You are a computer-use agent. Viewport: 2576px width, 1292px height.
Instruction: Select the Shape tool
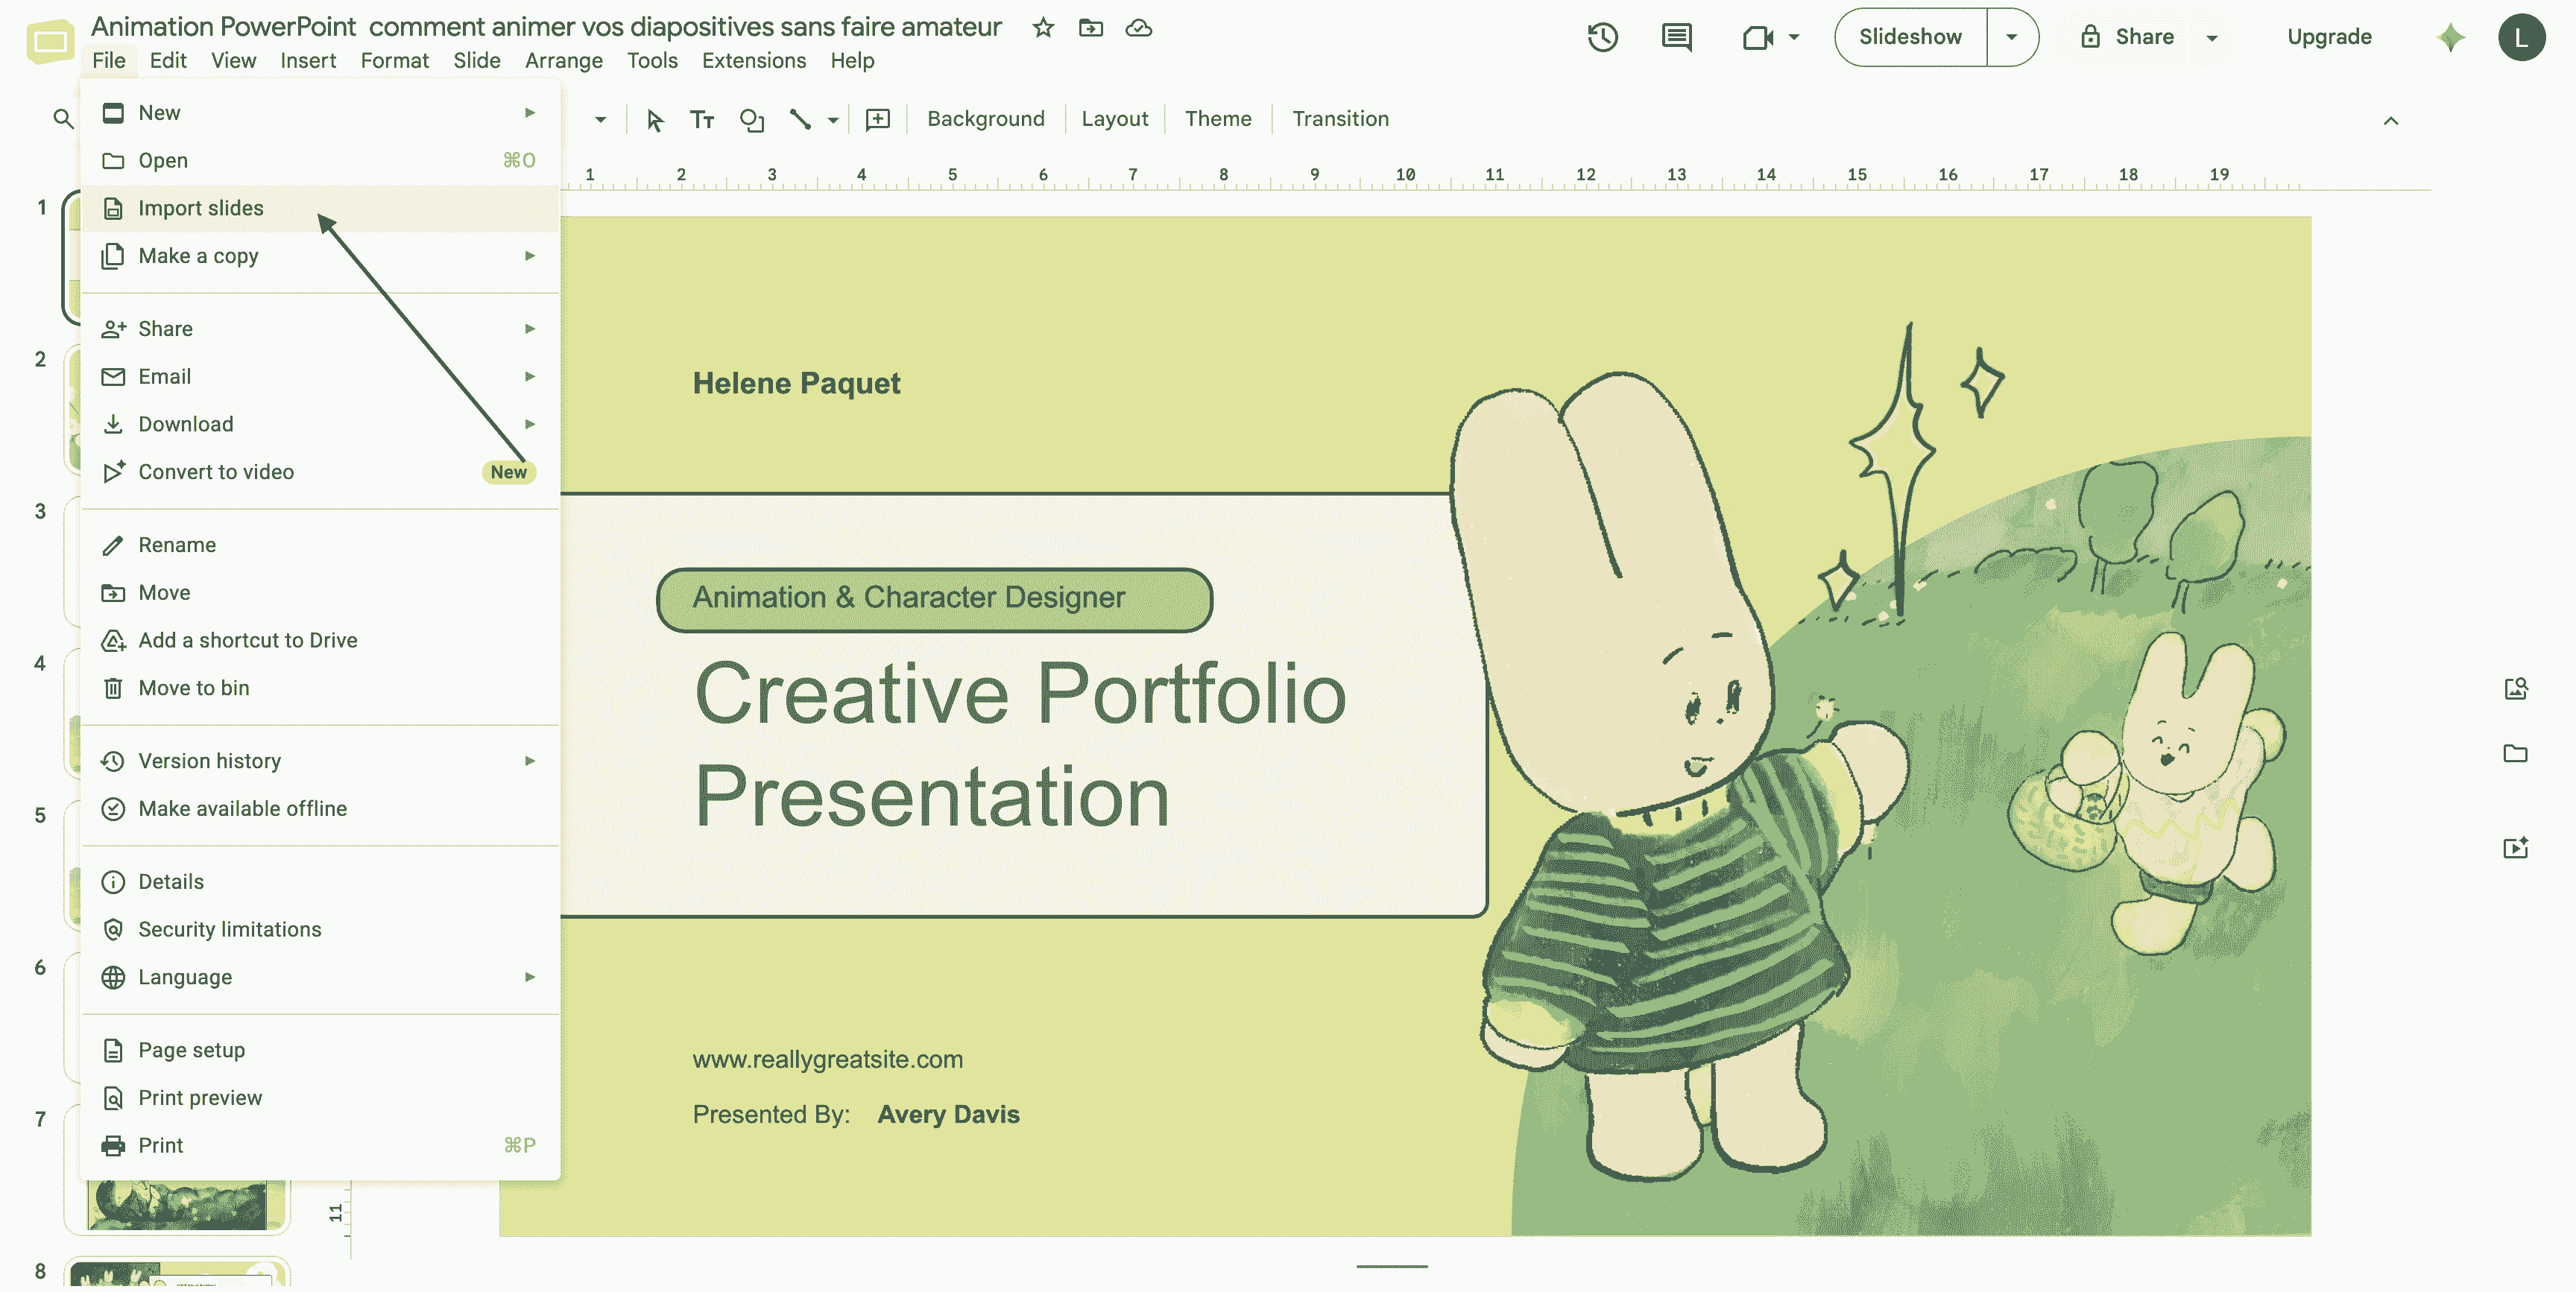click(751, 119)
